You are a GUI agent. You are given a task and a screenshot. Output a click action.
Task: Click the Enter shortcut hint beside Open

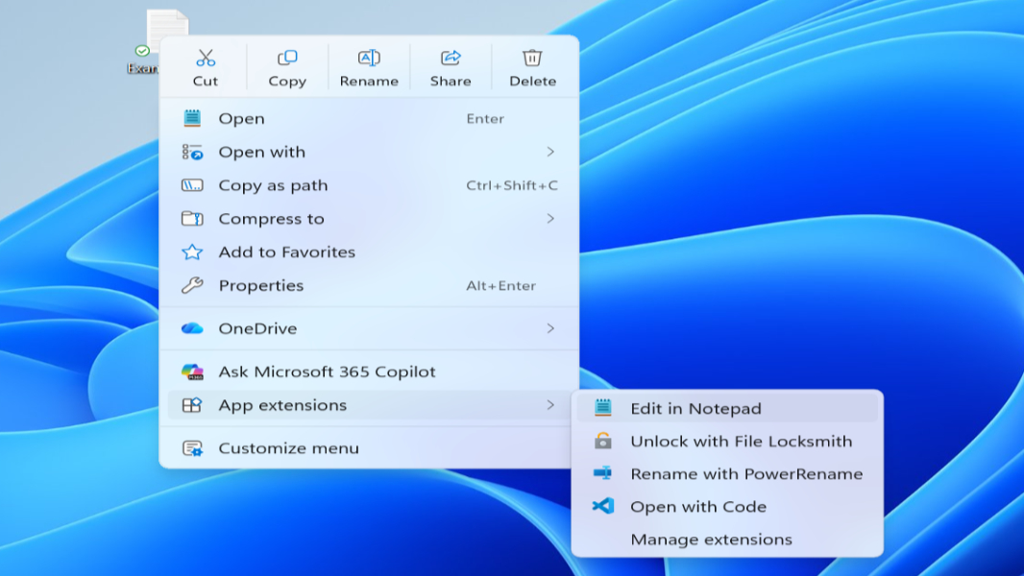485,119
